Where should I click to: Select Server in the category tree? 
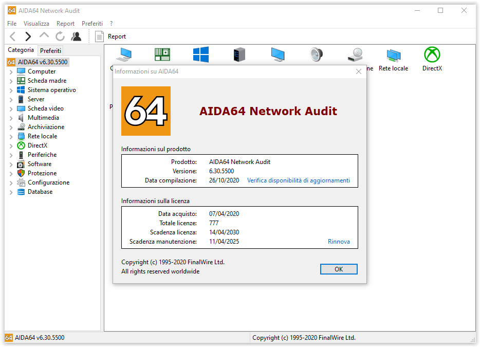coord(36,99)
